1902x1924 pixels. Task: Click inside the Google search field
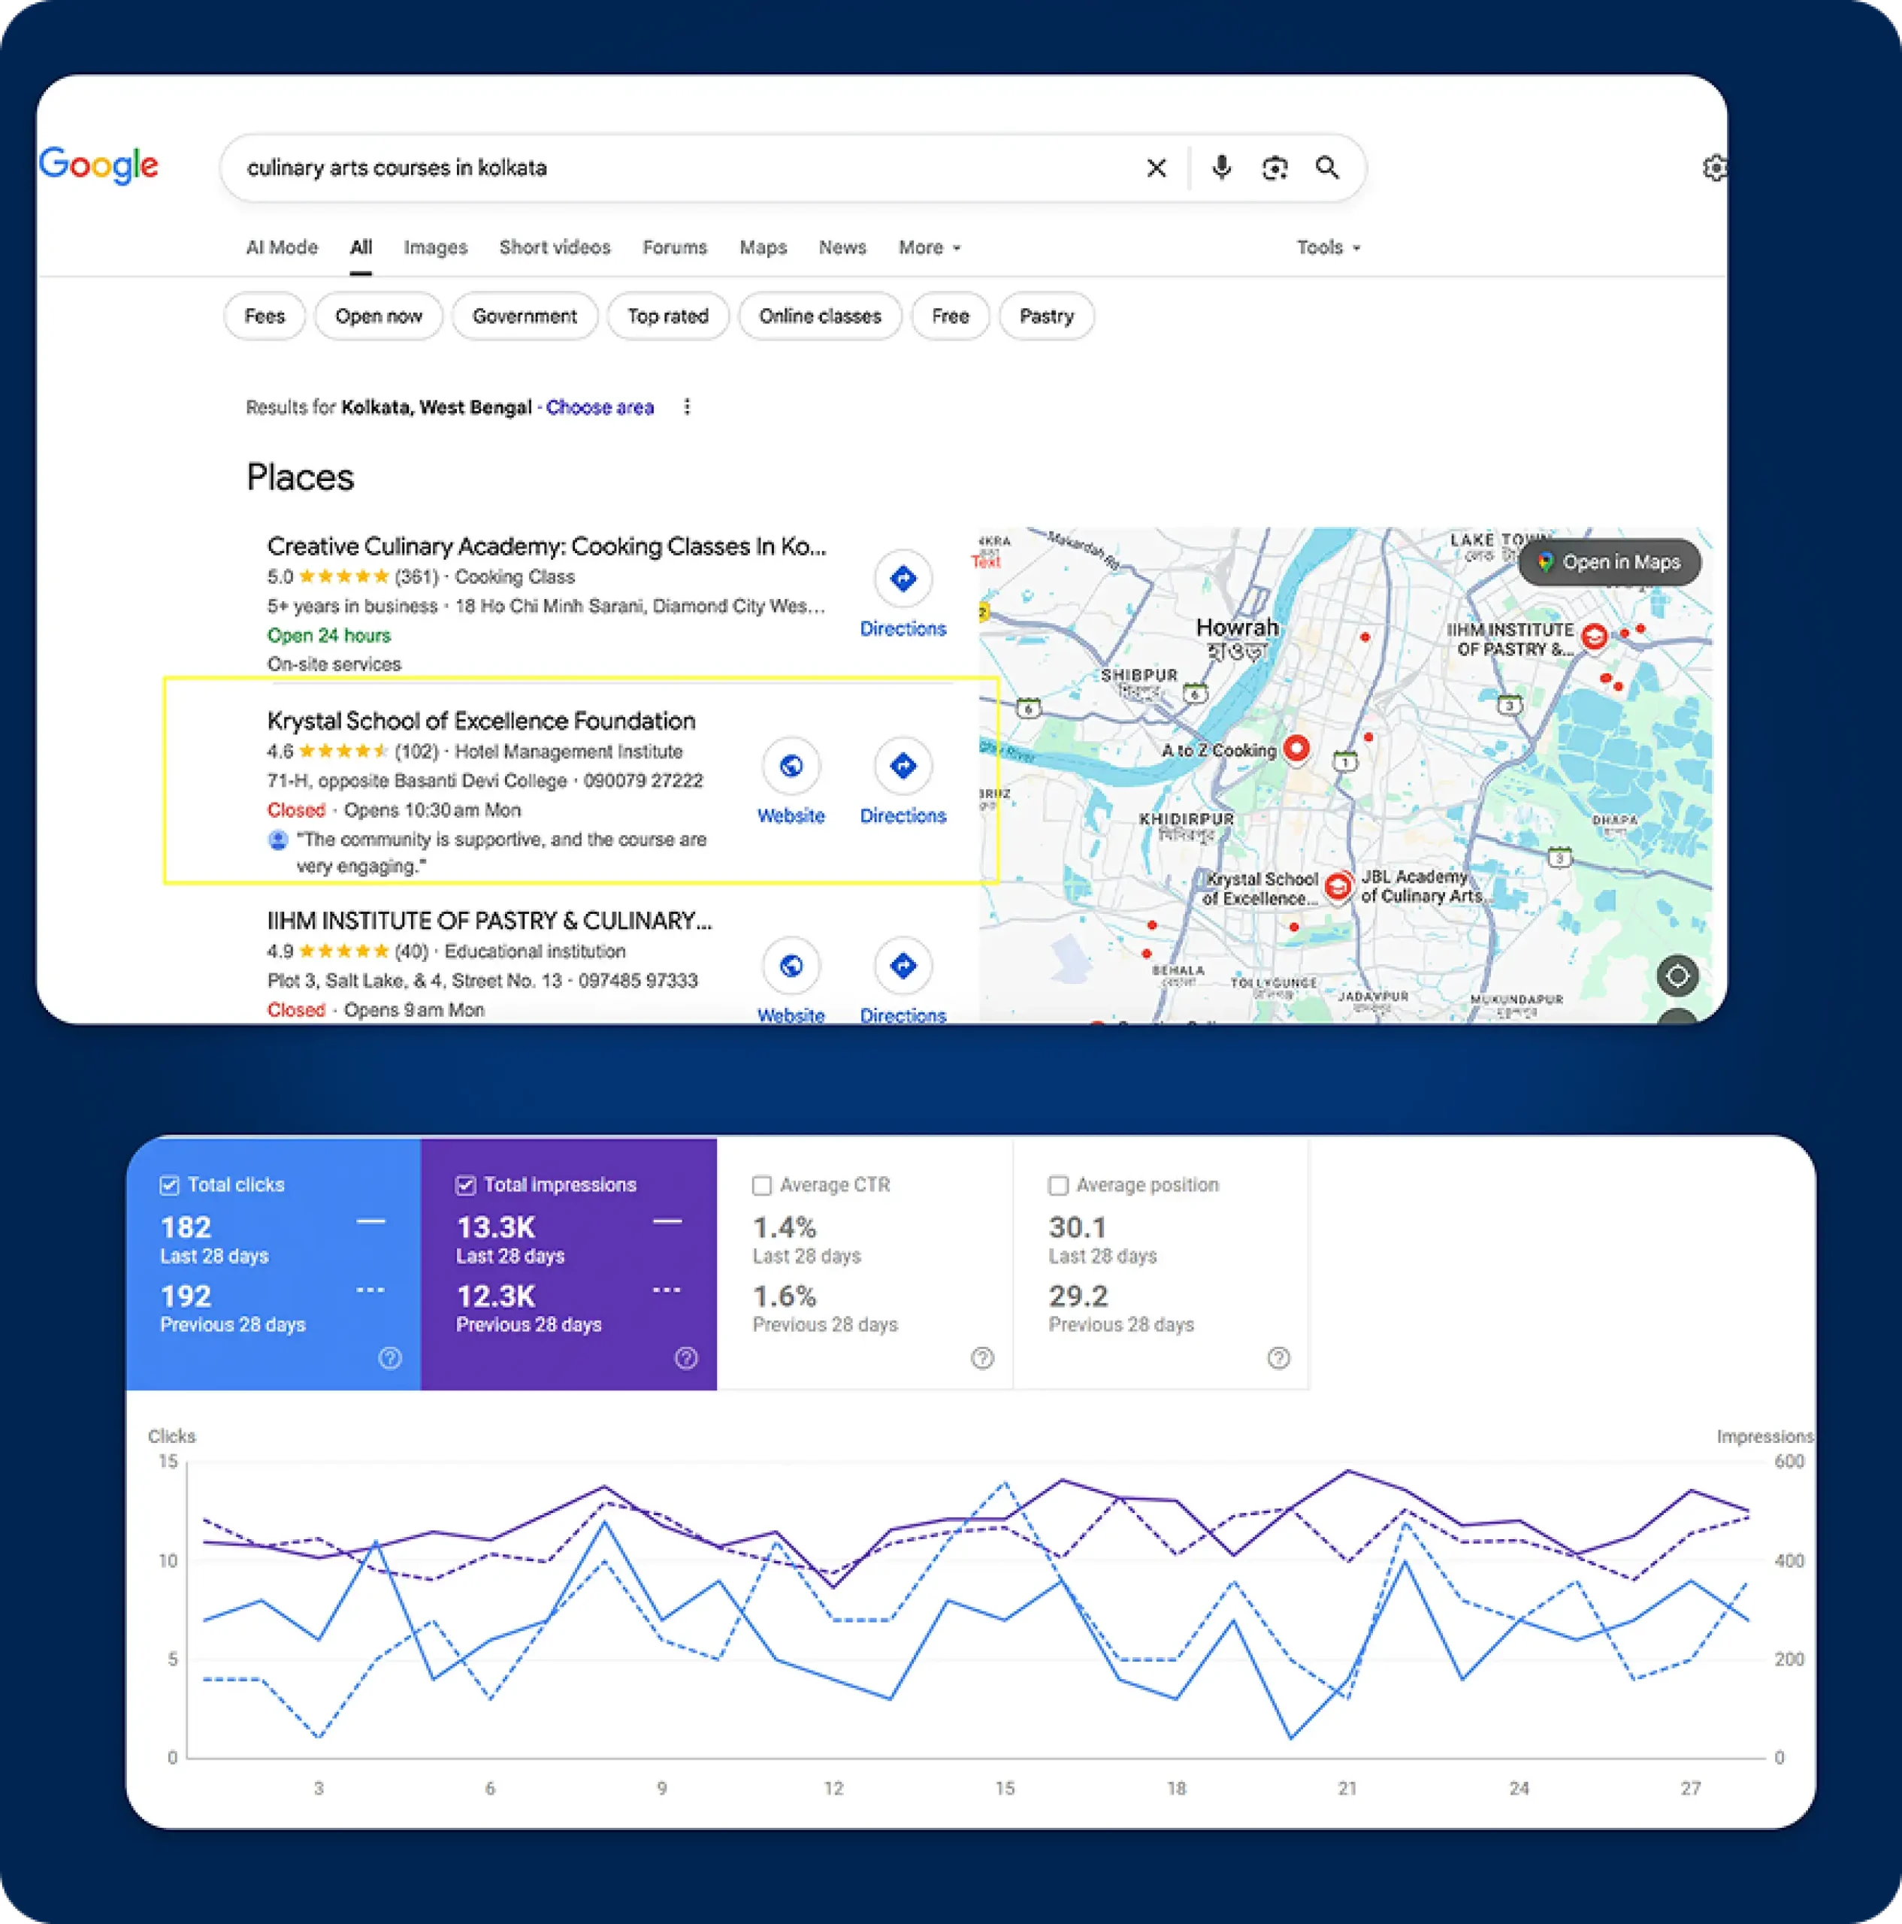677,168
